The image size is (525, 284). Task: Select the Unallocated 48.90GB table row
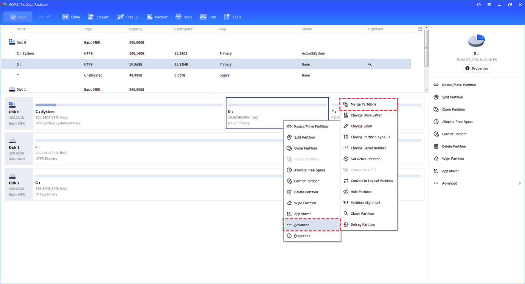tap(206, 75)
